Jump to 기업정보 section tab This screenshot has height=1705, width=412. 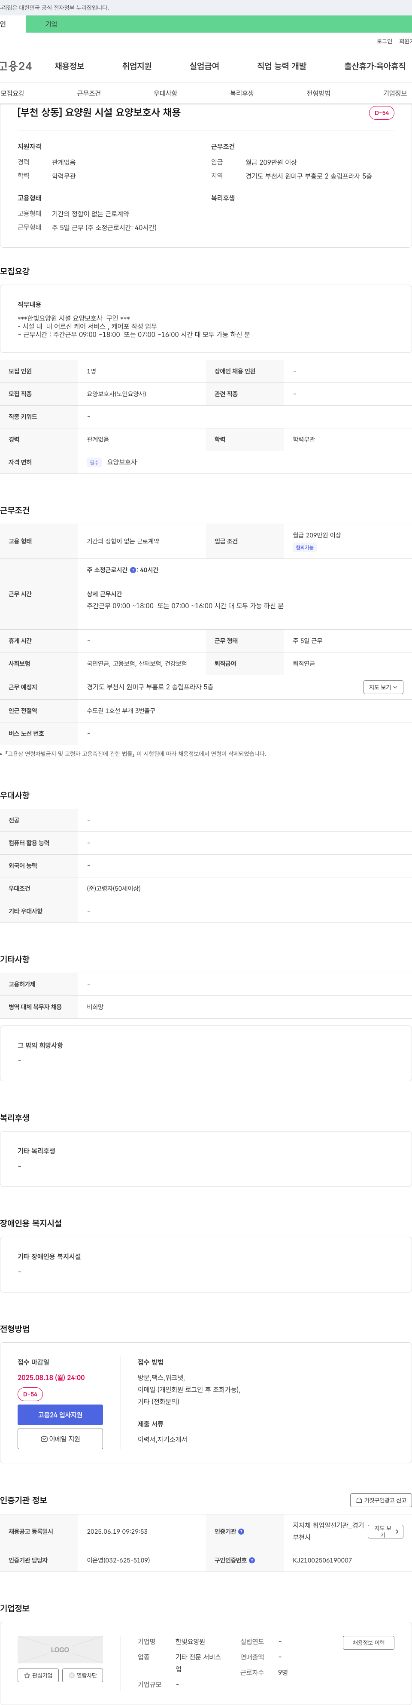395,93
